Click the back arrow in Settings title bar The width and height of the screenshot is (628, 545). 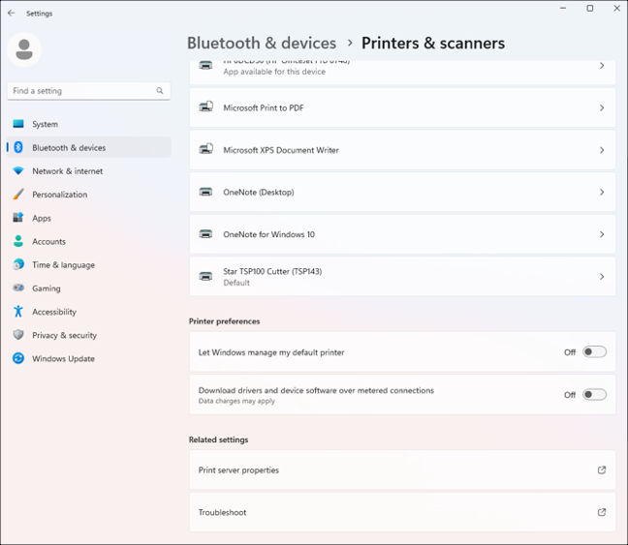click(12, 14)
